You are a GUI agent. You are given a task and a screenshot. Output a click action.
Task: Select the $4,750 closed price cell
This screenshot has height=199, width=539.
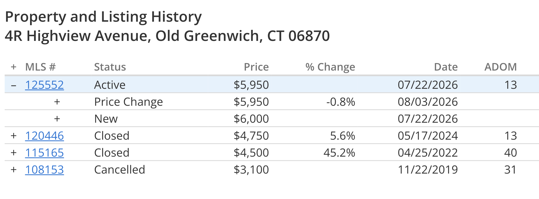pyautogui.click(x=251, y=136)
